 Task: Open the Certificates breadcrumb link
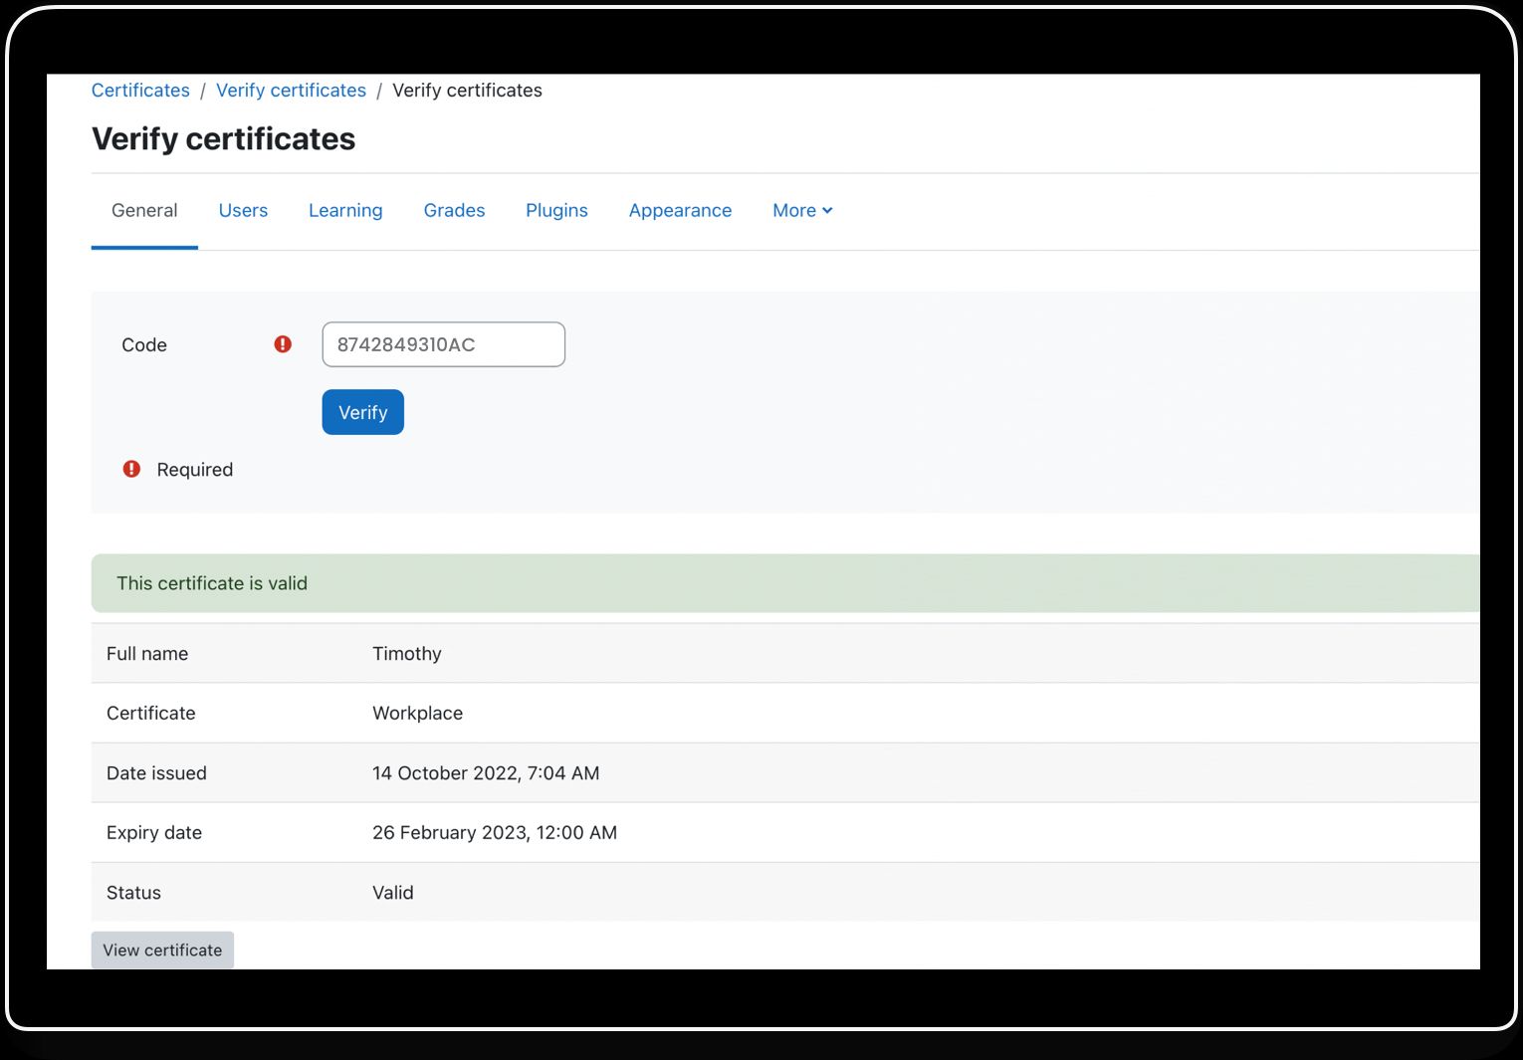140,90
